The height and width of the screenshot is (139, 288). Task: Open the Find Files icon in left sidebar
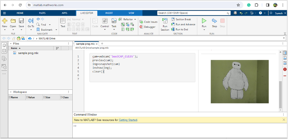tap(4, 58)
